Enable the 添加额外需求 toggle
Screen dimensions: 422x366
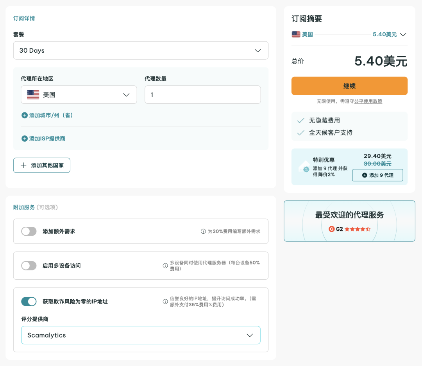pyautogui.click(x=29, y=231)
